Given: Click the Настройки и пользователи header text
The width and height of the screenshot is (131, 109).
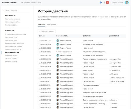Looking at the screenshot, I should [x=31, y=2].
